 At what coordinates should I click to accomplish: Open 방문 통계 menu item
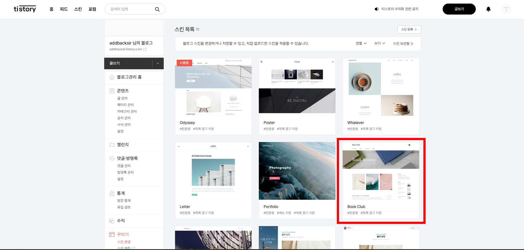click(x=124, y=201)
